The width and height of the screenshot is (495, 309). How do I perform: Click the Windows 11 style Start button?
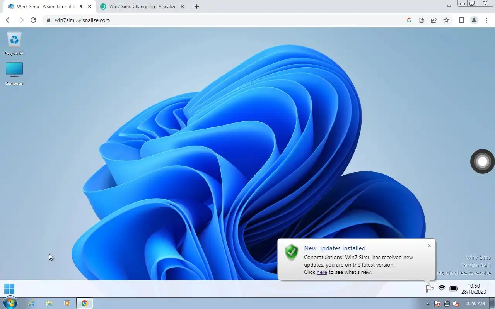[x=9, y=289]
